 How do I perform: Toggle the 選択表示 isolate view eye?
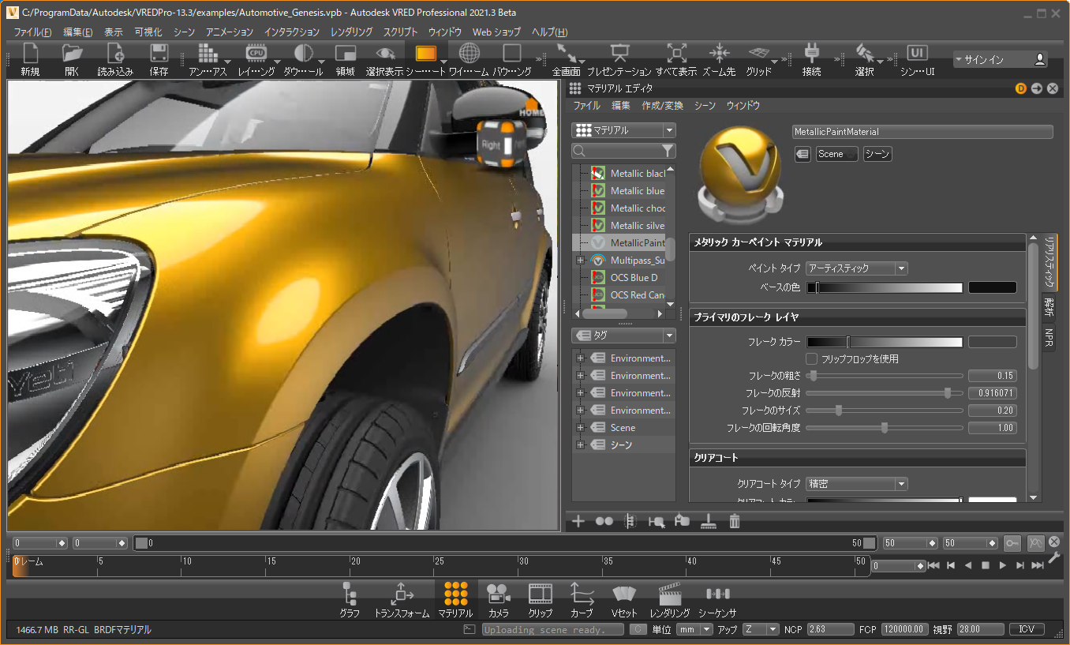click(x=385, y=54)
